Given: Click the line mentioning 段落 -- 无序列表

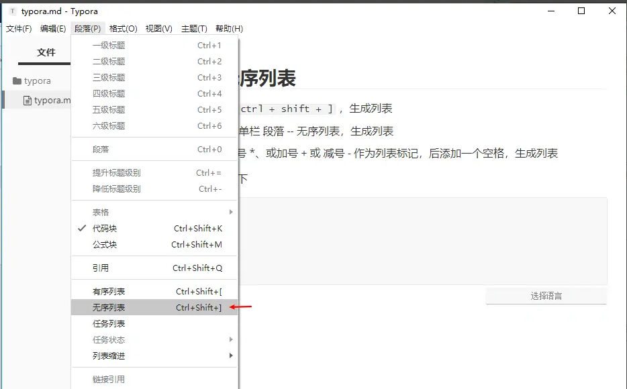Looking at the screenshot, I should pyautogui.click(x=316, y=131).
